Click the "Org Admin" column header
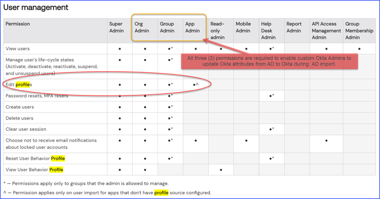Image resolution: width=380 pixels, height=199 pixels. pos(142,27)
